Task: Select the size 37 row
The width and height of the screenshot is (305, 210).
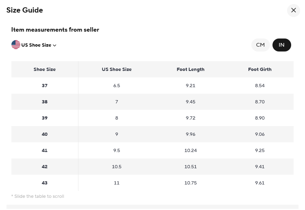Action: click(45, 86)
